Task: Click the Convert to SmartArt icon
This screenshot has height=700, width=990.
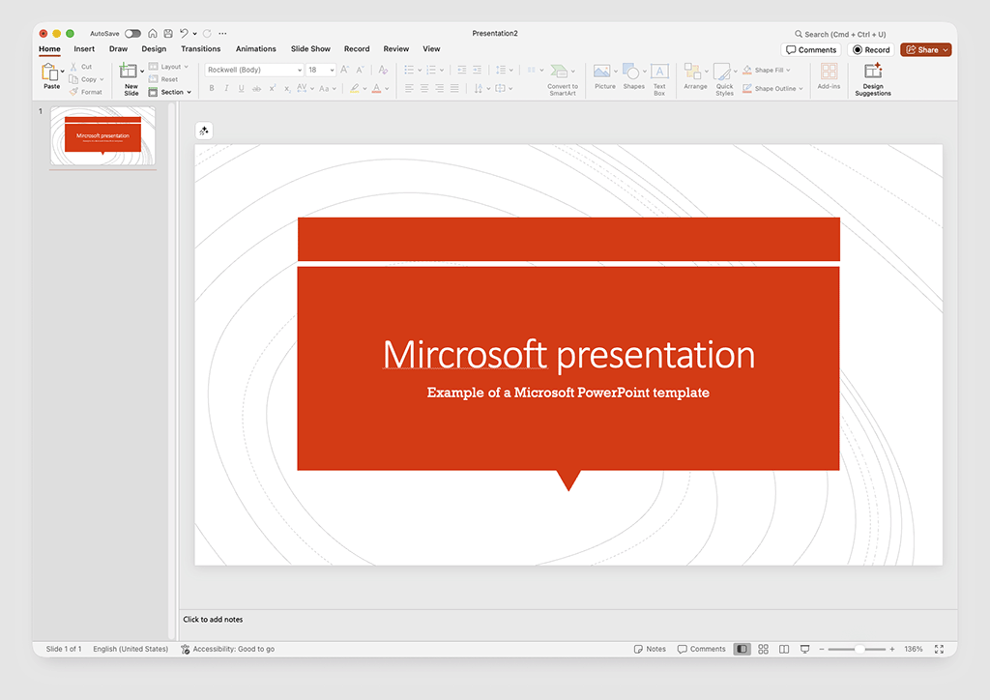Action: [x=559, y=72]
